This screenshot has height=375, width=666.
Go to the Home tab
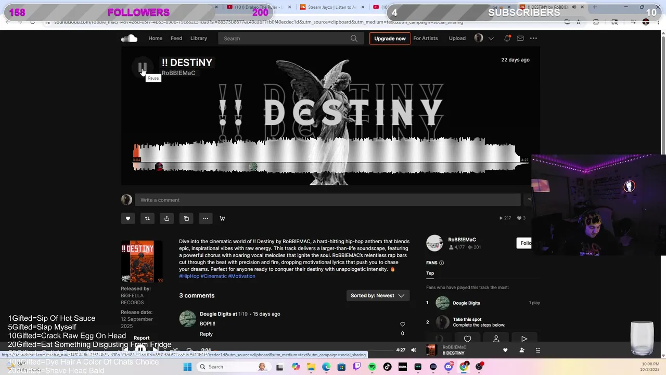click(x=155, y=38)
